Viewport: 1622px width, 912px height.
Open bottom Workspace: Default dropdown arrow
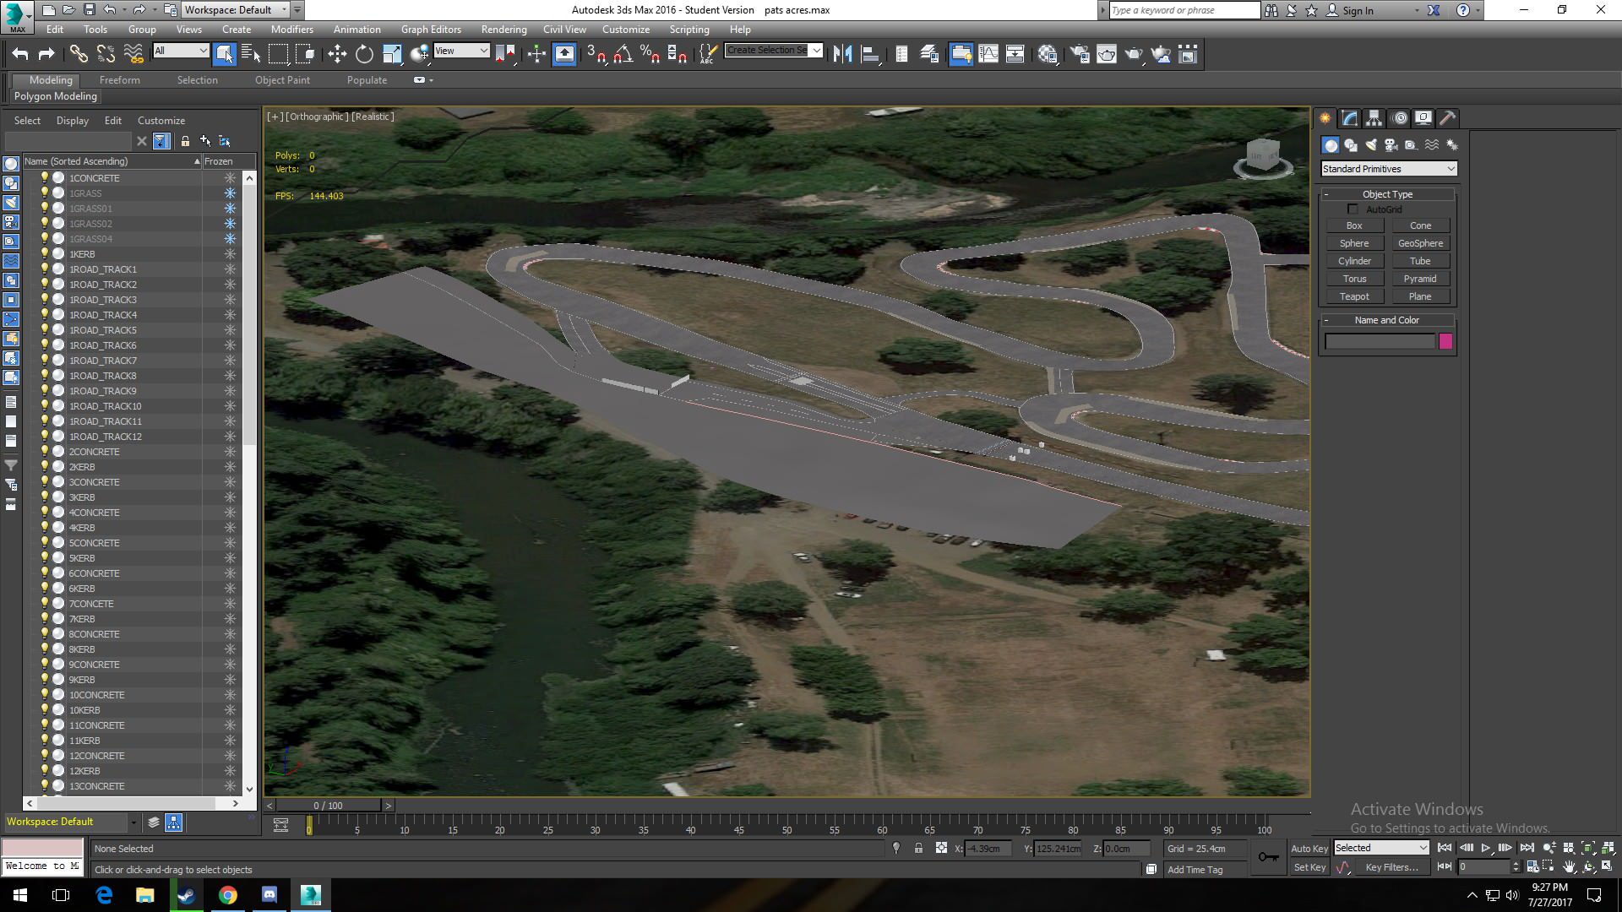(133, 822)
